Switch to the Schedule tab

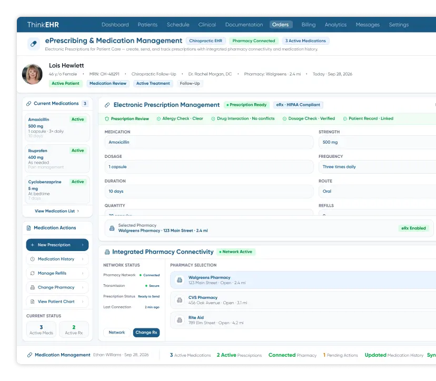tap(178, 24)
